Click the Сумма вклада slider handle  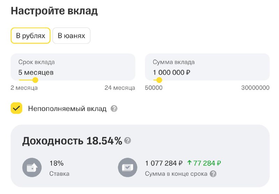click(159, 80)
